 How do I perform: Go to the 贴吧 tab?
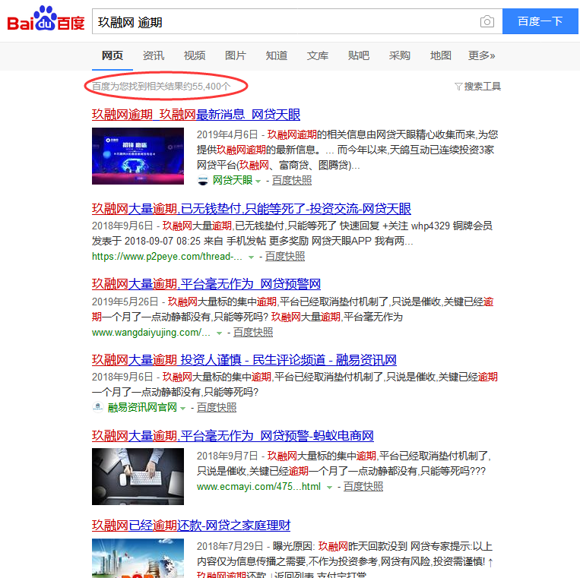pyautogui.click(x=359, y=55)
